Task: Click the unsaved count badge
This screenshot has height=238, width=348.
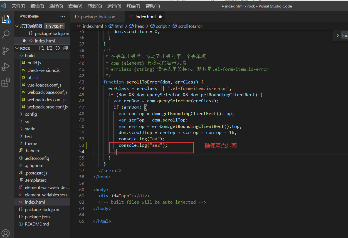Action: (55, 26)
